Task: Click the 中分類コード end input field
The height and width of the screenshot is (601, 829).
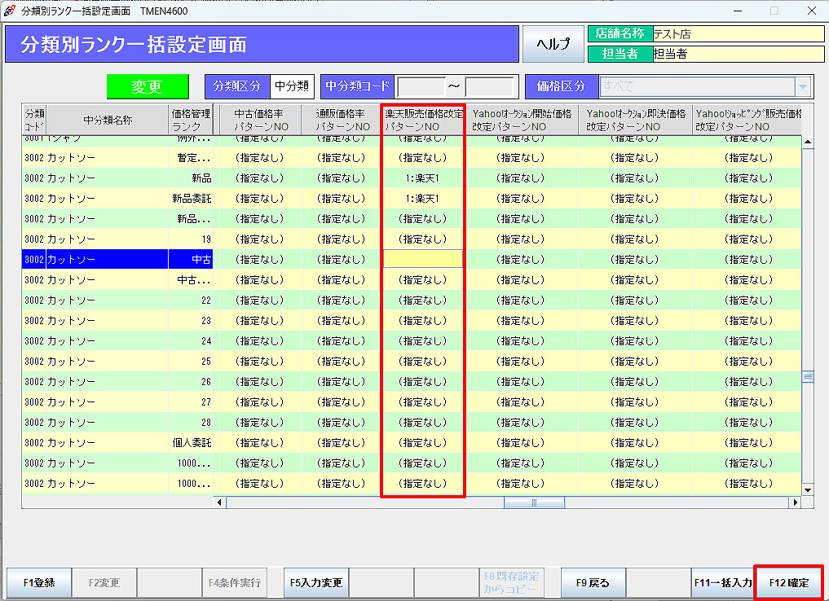Action: 489,86
